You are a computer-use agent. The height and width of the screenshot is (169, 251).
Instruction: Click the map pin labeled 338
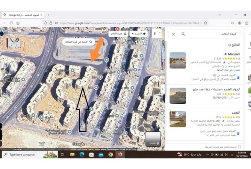pos(107,60)
